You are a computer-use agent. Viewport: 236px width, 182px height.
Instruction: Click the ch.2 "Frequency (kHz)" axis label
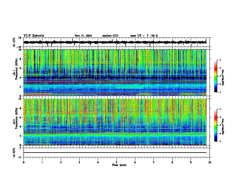(x=17, y=118)
